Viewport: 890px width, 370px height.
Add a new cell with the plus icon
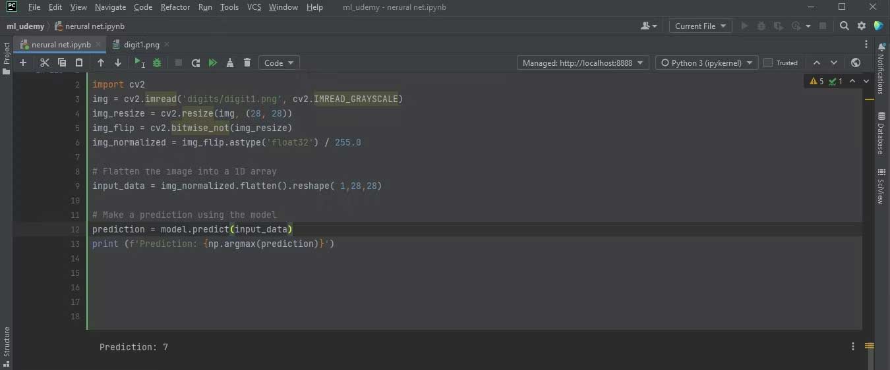pos(23,63)
